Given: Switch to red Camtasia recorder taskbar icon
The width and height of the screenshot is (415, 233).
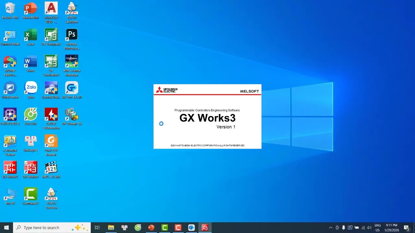Looking at the screenshot, I should [178, 227].
